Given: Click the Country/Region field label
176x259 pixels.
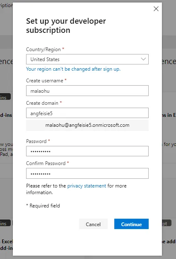Looking at the screenshot, I should [43, 49].
